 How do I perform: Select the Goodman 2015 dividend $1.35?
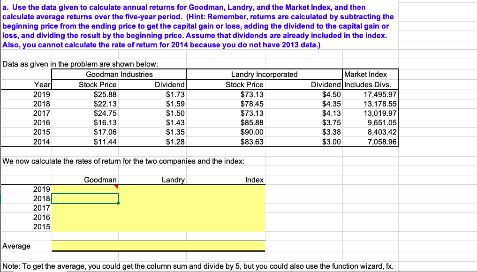point(175,132)
